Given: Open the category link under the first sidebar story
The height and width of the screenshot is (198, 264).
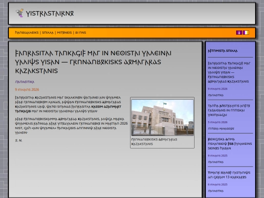Looking at the screenshot, I should point(216,95).
